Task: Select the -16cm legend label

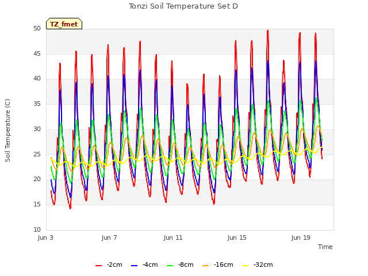Action: click(x=224, y=264)
